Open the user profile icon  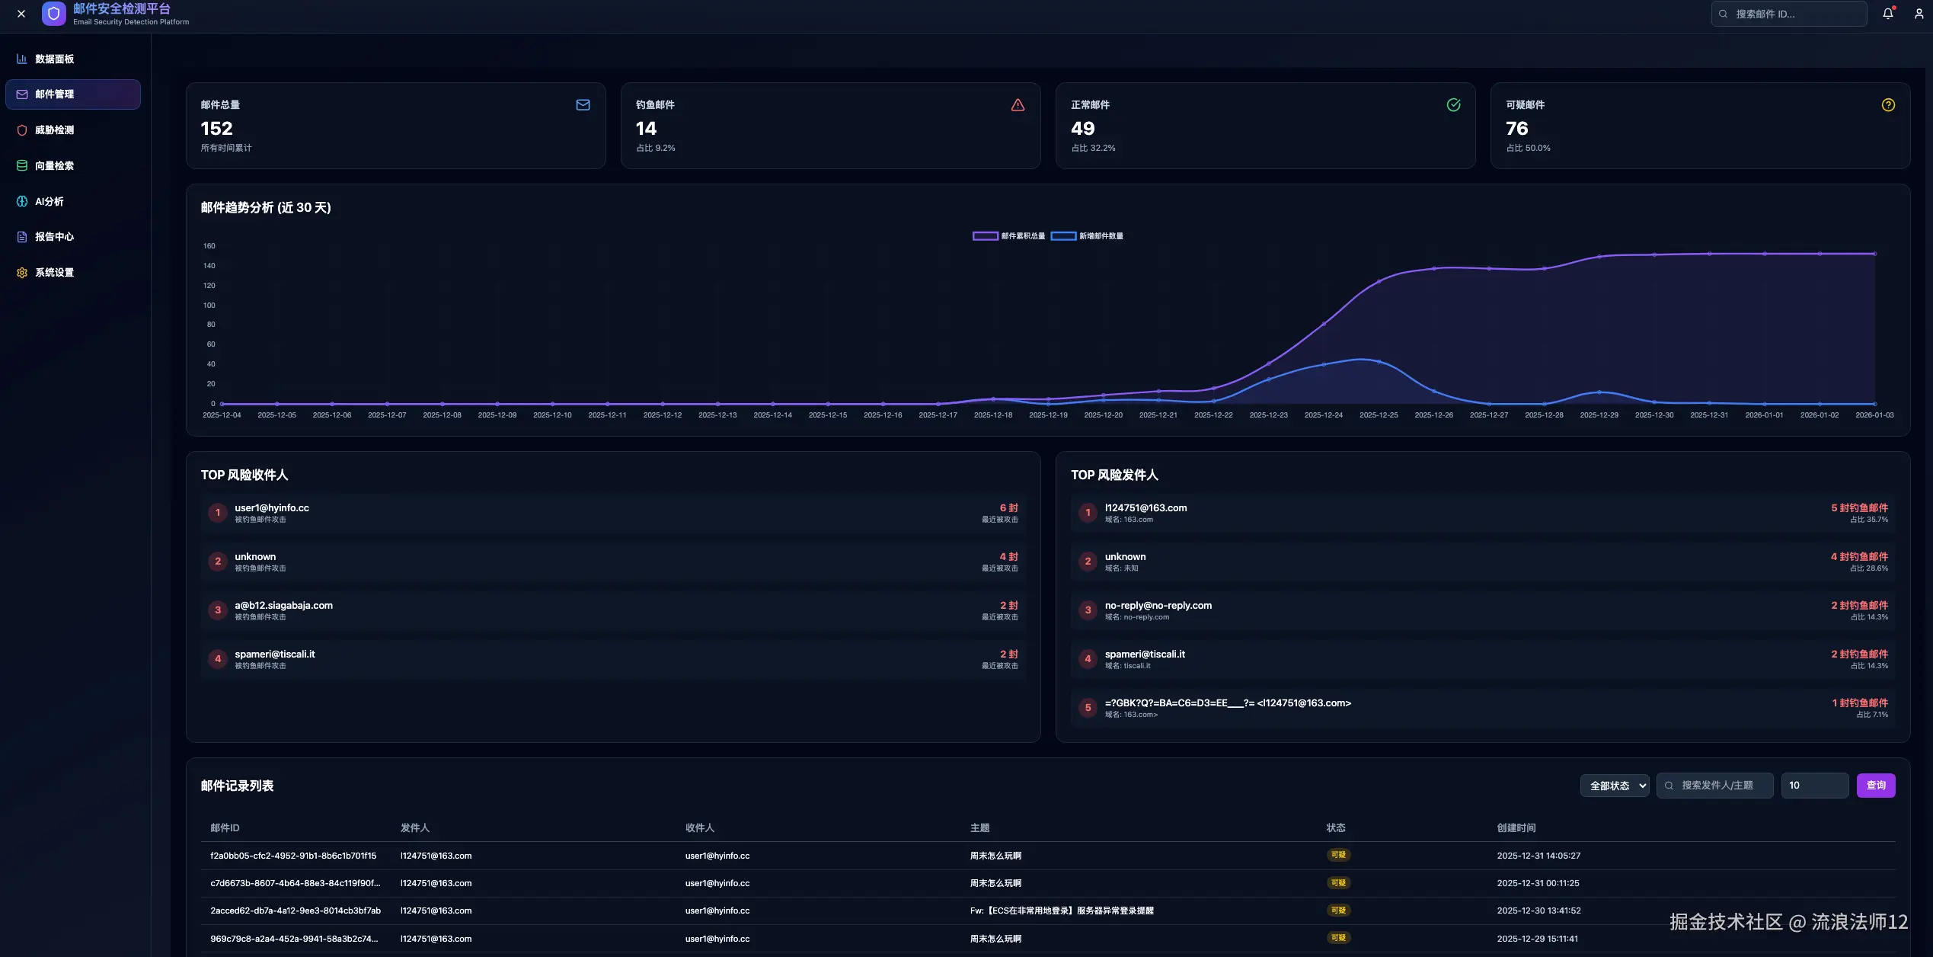[x=1919, y=14]
